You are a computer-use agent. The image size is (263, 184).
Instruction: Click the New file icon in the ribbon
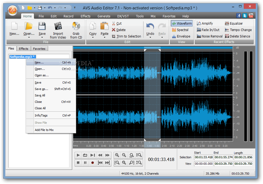14,27
